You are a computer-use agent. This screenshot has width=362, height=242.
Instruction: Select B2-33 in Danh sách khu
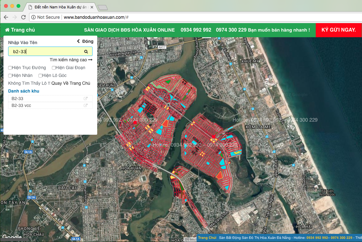coord(18,98)
